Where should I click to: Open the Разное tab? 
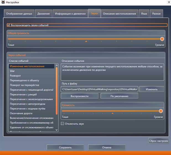point(156,14)
